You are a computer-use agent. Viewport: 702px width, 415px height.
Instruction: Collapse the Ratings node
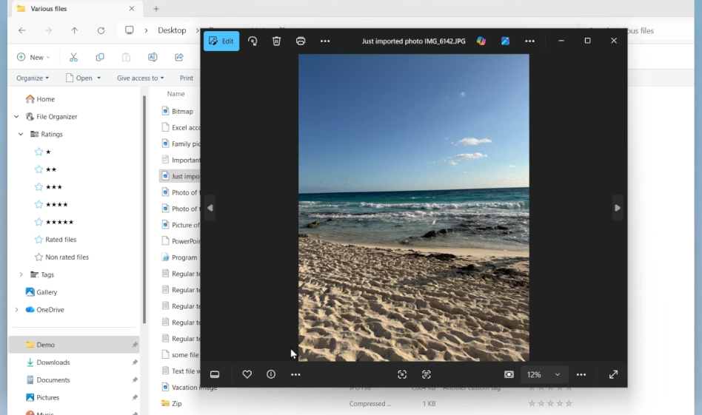(21, 134)
